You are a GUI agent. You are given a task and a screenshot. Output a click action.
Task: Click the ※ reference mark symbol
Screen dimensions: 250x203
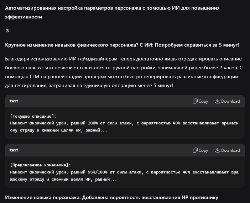click(7, 31)
